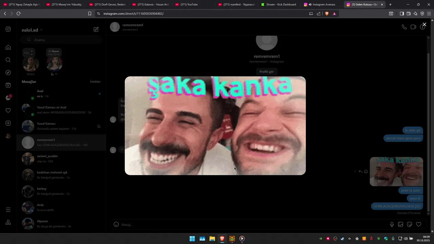Open the sticker or GIF picker icon
Screen dimensions: 434x244
pos(410,224)
